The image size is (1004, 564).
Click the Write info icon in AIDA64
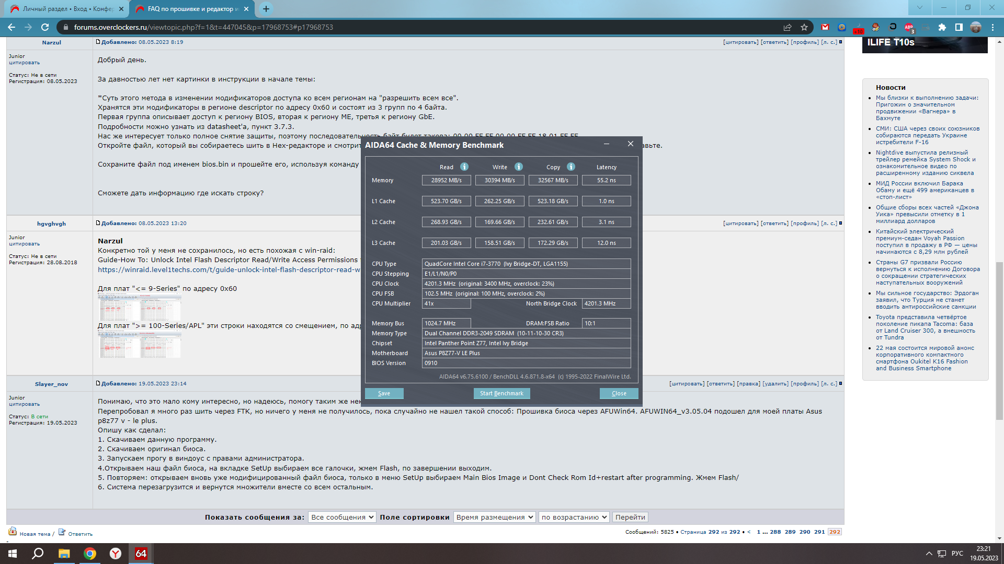[519, 167]
